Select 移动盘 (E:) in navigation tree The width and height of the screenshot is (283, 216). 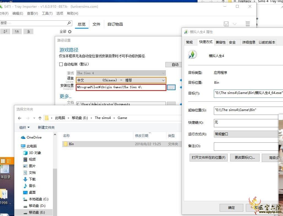click(34, 212)
